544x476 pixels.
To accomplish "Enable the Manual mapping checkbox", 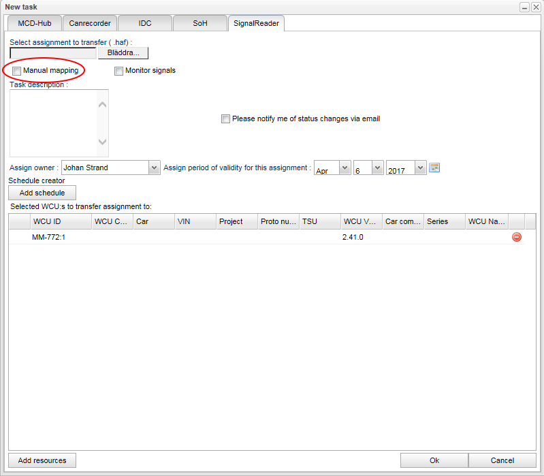I will [x=16, y=71].
